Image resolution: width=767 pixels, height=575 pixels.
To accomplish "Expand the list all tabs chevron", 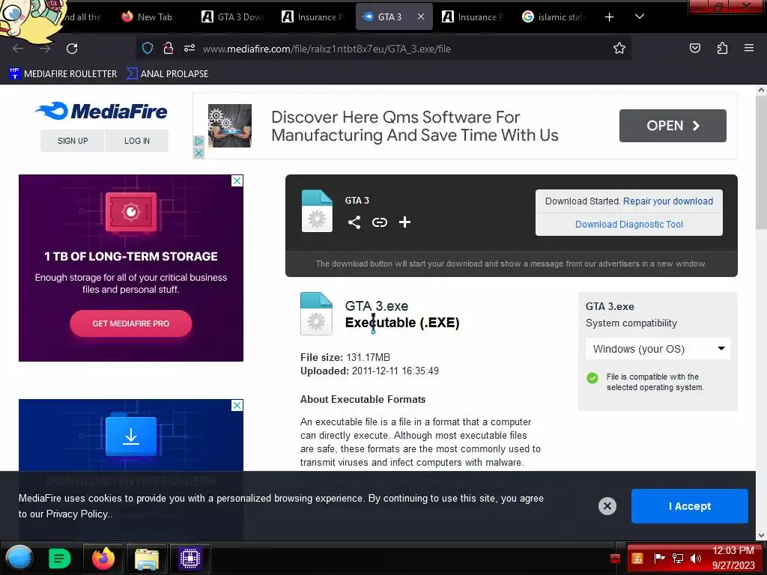I will [640, 16].
